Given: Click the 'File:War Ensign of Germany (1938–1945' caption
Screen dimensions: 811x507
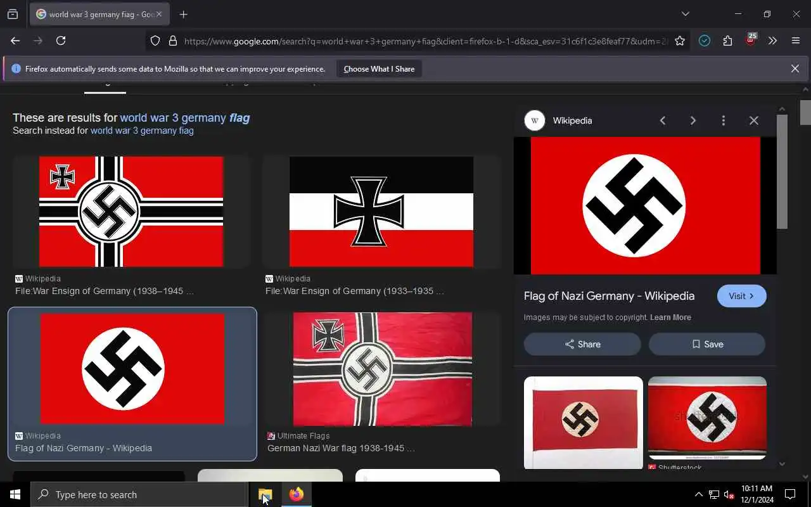Looking at the screenshot, I should [105, 291].
